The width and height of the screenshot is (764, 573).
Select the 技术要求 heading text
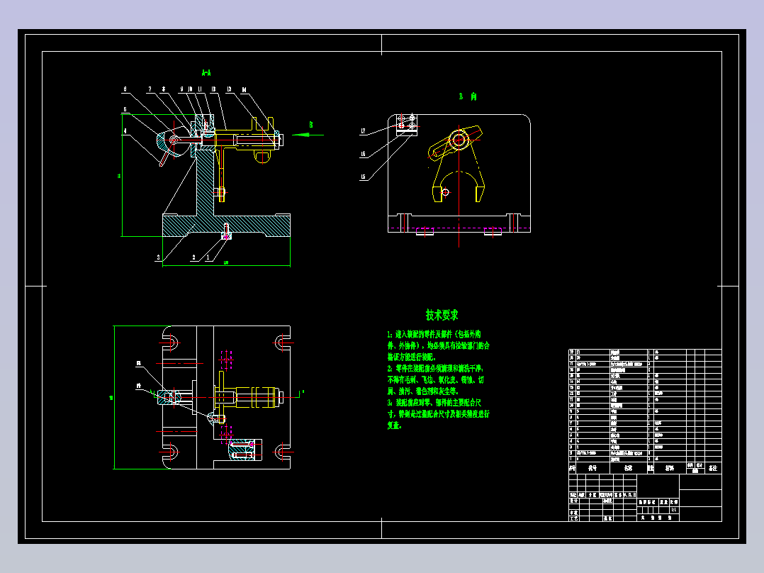coord(442,315)
